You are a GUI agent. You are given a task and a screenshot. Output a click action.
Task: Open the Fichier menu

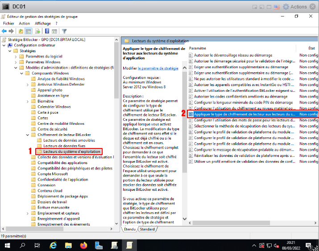click(x=8, y=23)
